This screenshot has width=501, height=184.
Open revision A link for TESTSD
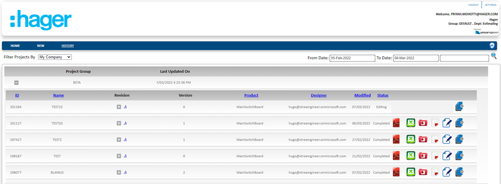point(125,123)
